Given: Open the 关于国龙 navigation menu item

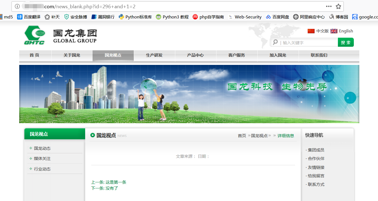Looking at the screenshot, I should click(72, 55).
